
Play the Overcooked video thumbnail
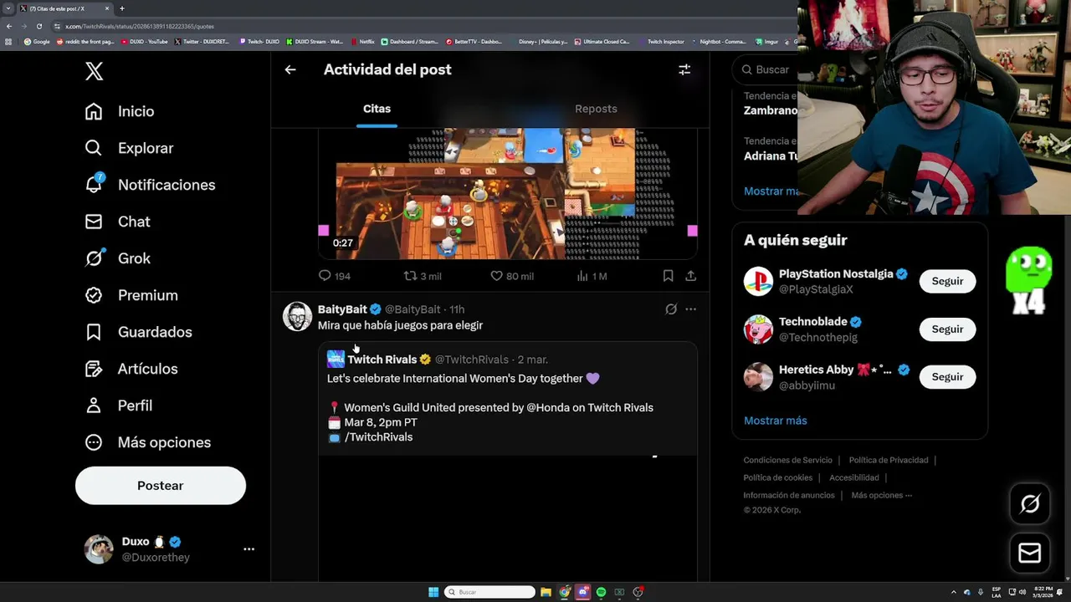(x=507, y=194)
